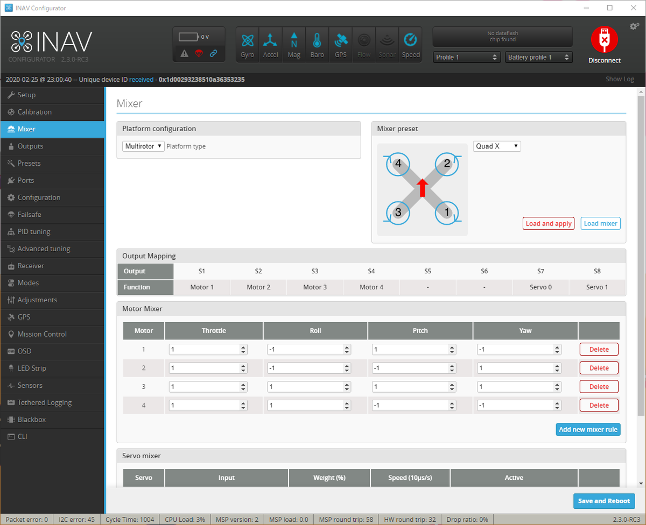The height and width of the screenshot is (525, 646).
Task: Open the GPS sidebar tab
Action: [52, 317]
